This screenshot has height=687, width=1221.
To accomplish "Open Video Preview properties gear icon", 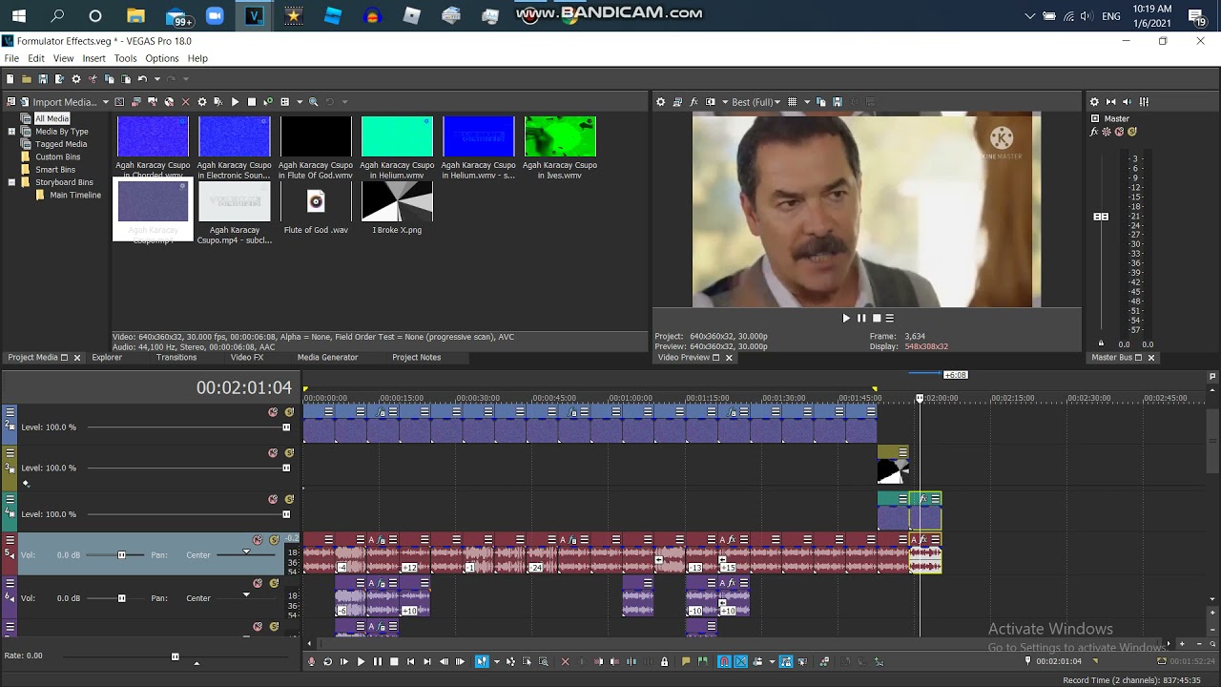I will [x=661, y=102].
